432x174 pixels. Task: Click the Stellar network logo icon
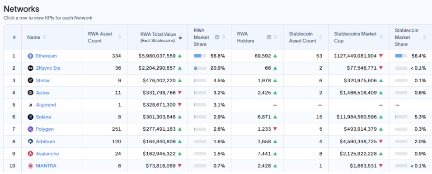pyautogui.click(x=30, y=80)
